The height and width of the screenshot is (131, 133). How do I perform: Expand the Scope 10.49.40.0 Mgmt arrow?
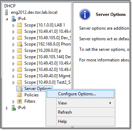click(x=13, y=76)
